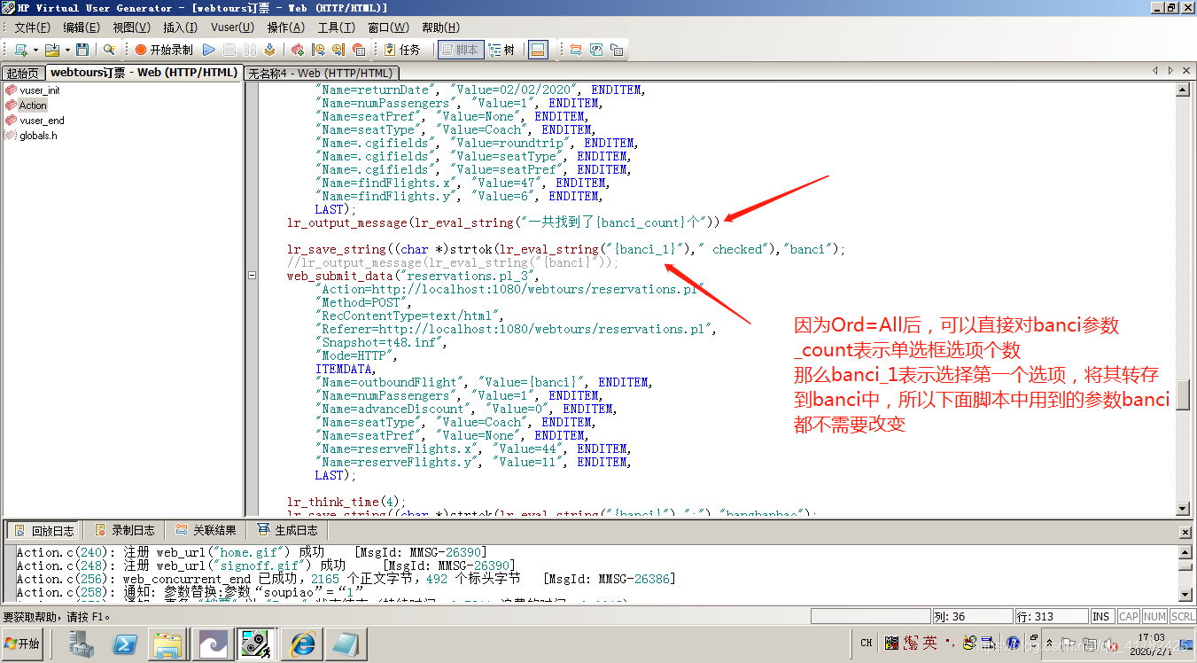1197x663 pixels.
Task: Select vuser_end in the script tree
Action: click(42, 121)
